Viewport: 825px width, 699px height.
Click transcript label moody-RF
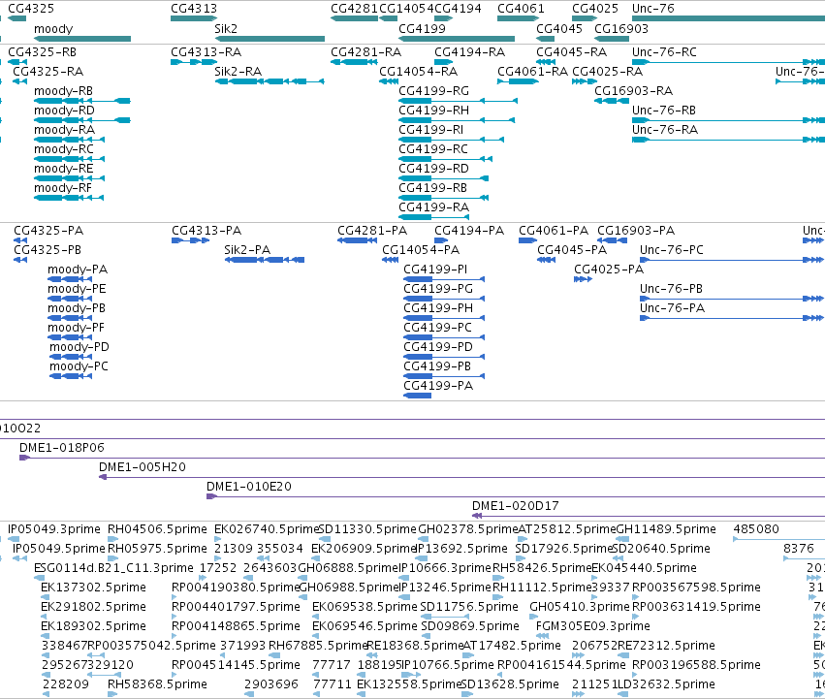(63, 188)
